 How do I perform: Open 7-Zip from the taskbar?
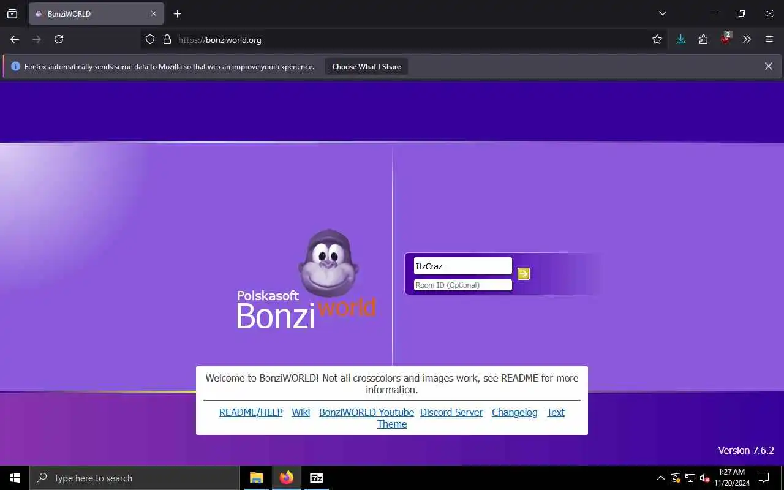(x=317, y=478)
